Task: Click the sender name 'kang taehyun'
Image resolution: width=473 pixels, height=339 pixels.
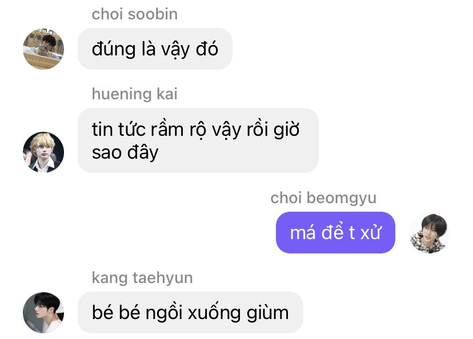Action: [x=142, y=278]
